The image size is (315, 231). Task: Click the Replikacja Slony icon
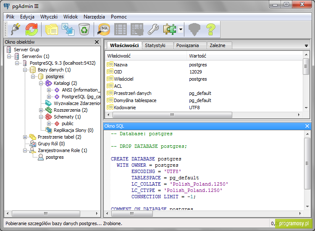[x=49, y=130]
